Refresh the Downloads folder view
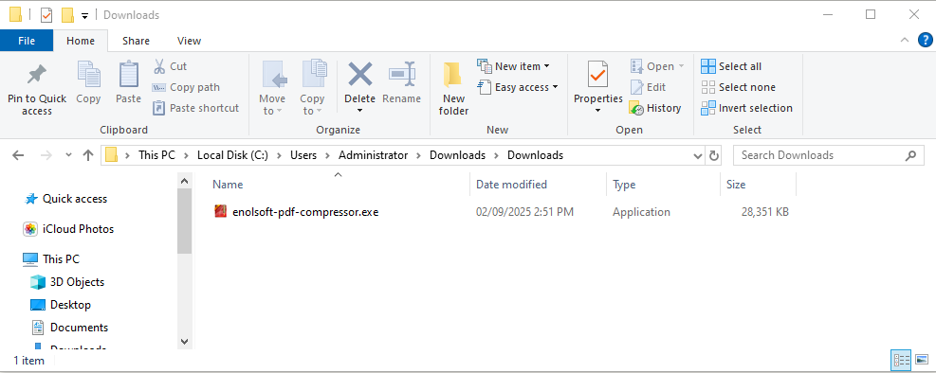 tap(713, 155)
